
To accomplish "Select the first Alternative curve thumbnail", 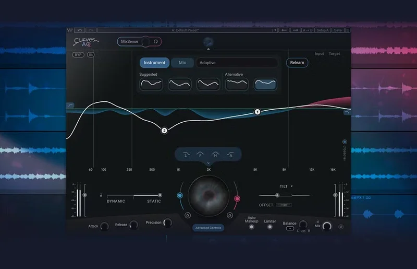I will point(237,84).
